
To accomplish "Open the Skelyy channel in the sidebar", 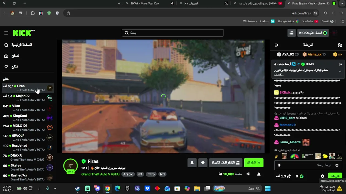I will 28,168.
